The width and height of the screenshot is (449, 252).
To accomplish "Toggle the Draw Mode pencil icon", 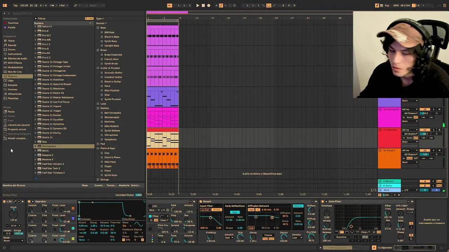I will click(x=377, y=5).
